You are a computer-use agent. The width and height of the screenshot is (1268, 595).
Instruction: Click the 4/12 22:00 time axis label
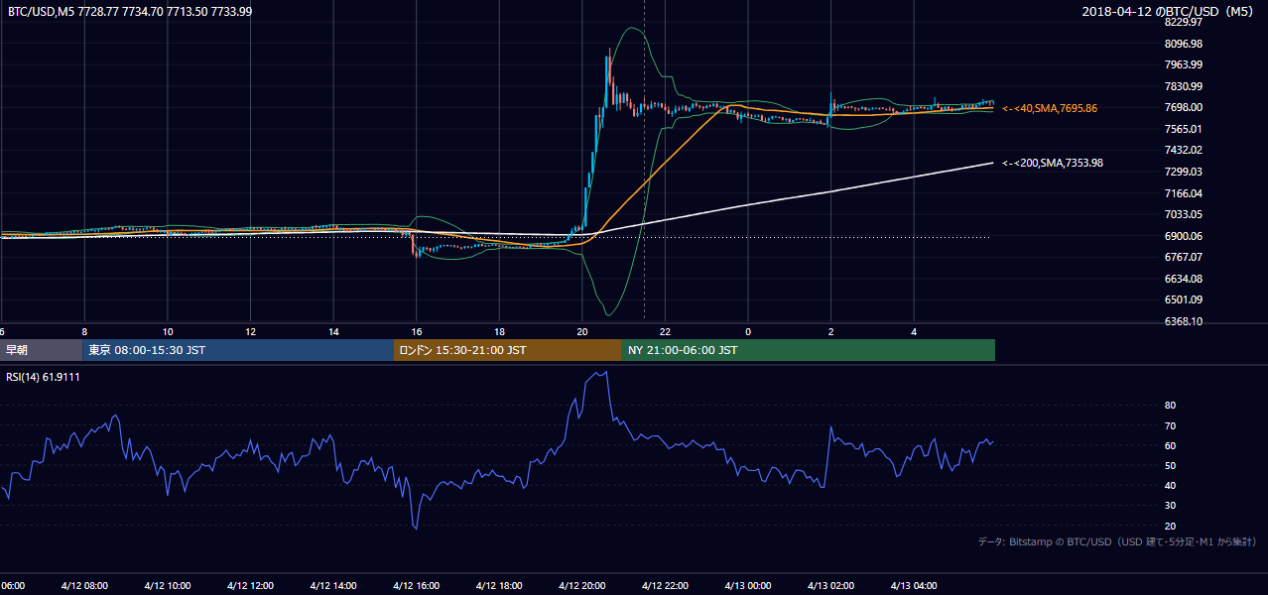(x=665, y=585)
